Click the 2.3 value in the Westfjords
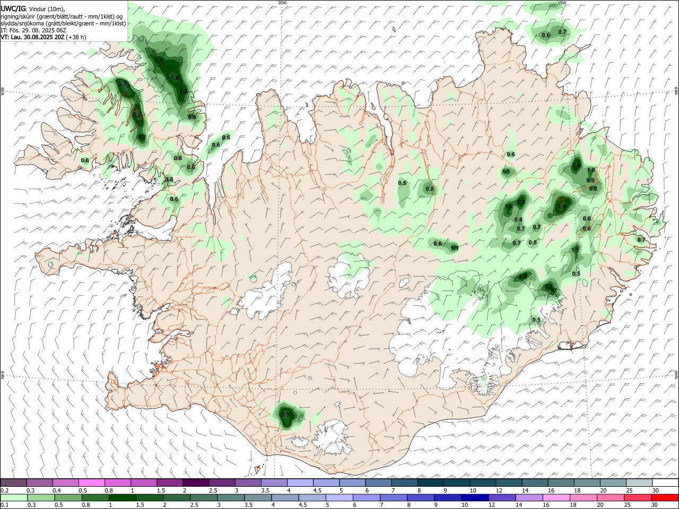 tap(123, 84)
